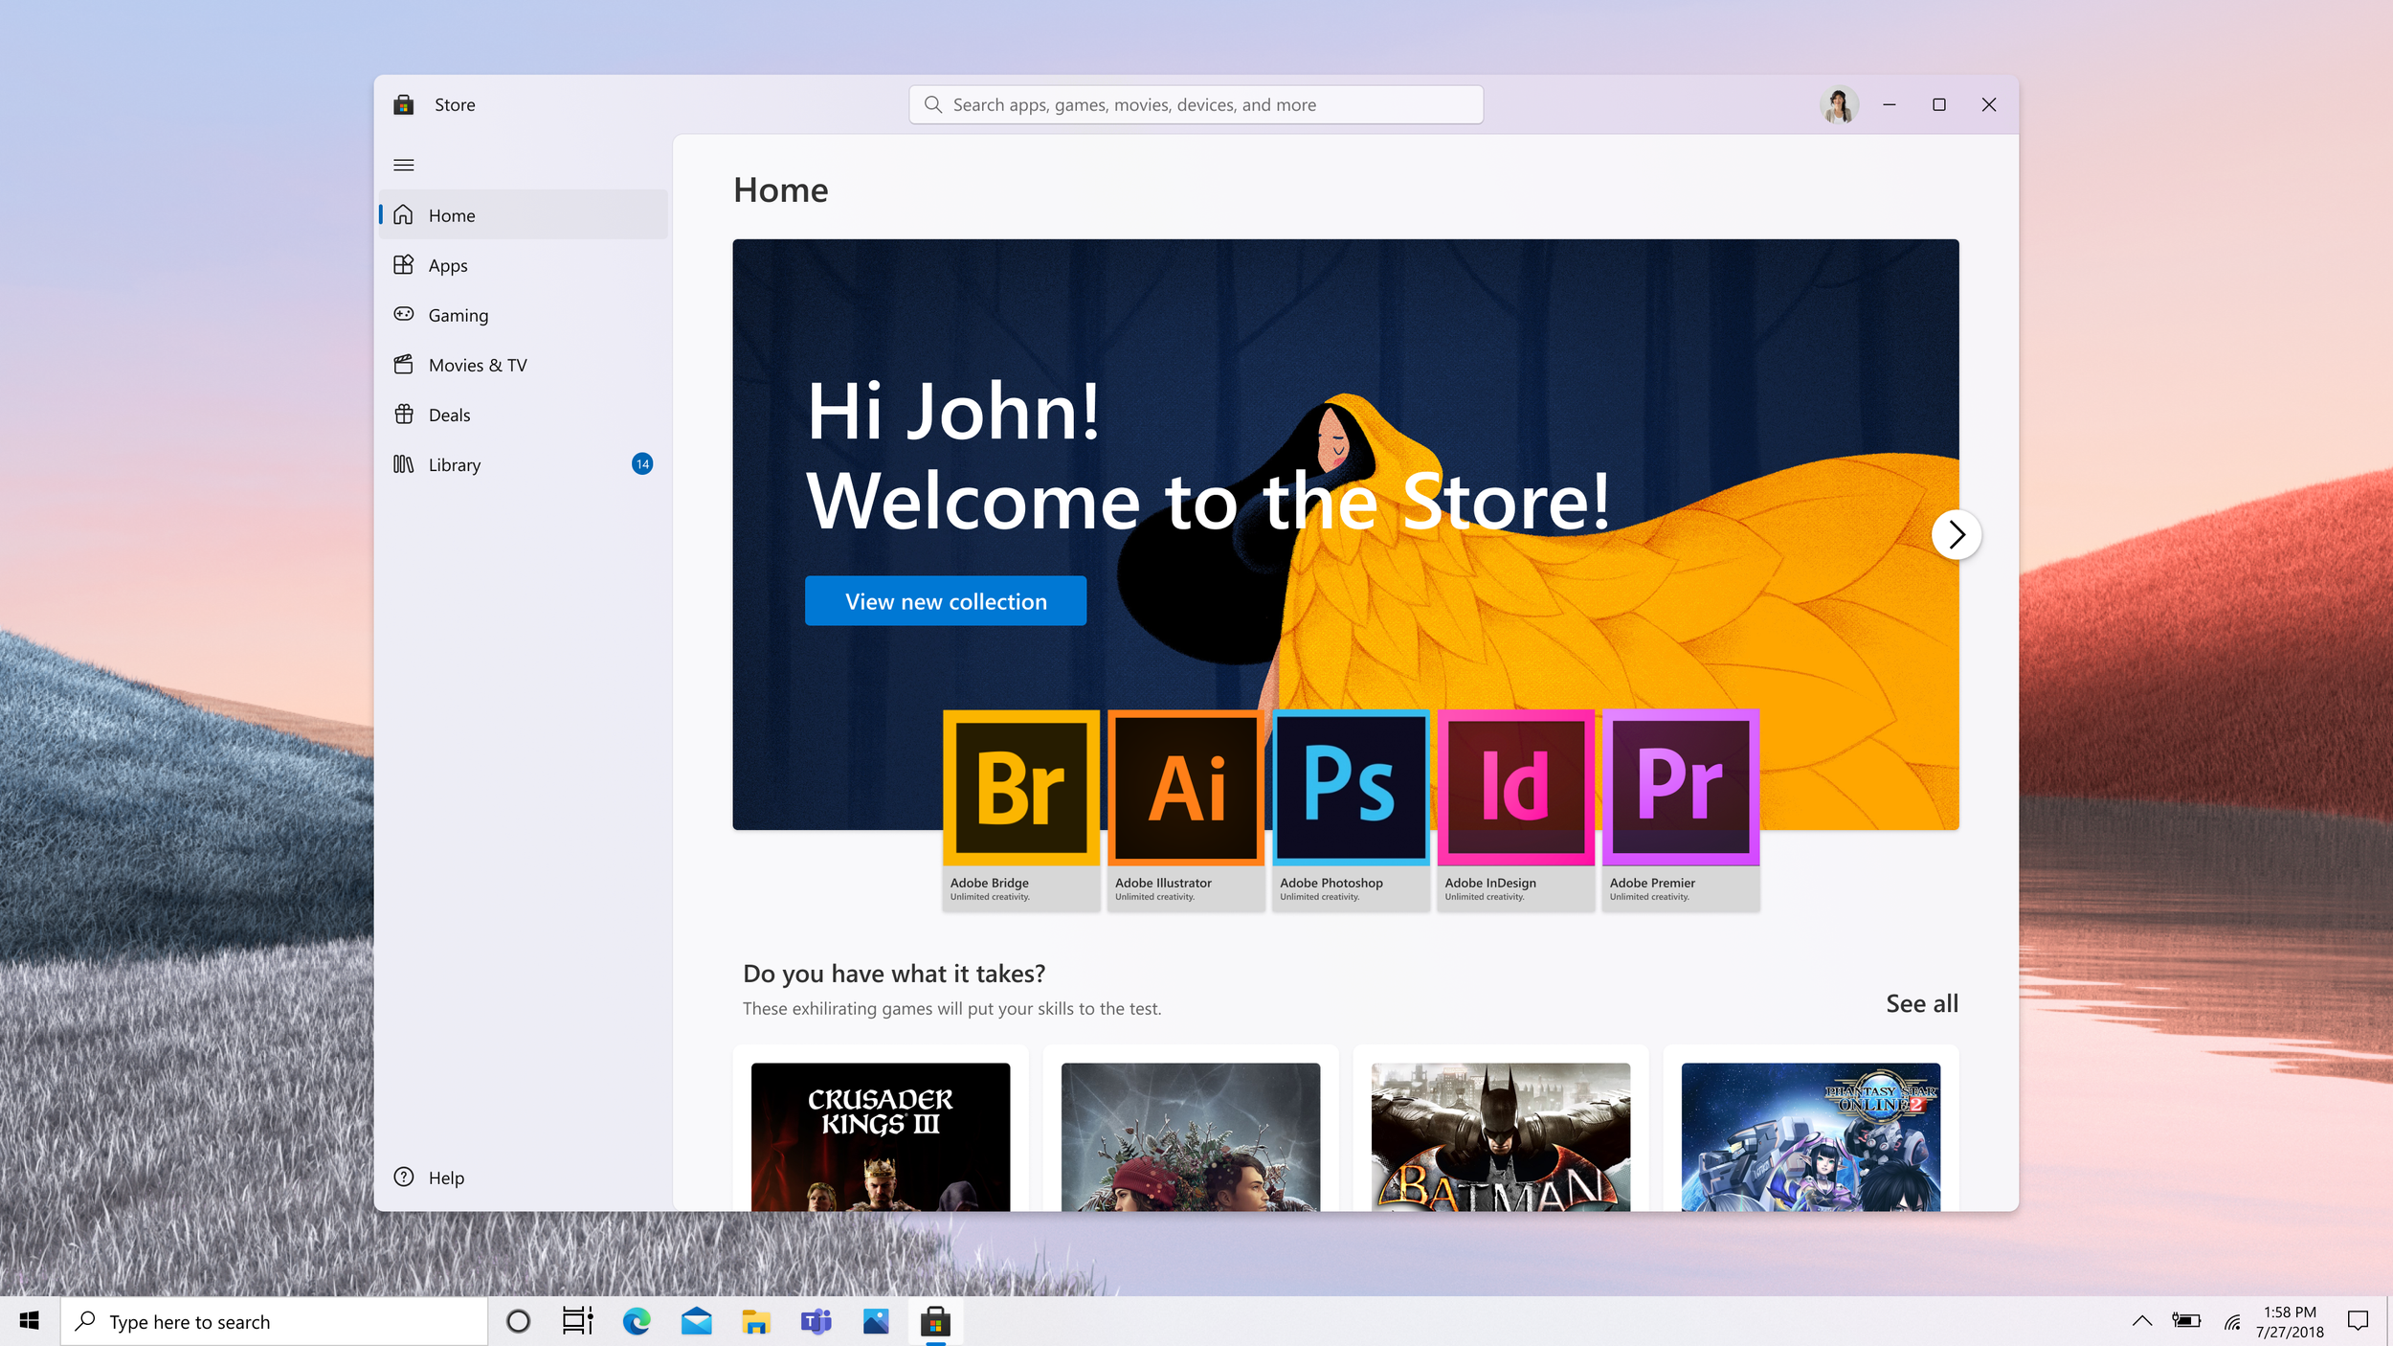2393x1346 pixels.
Task: Click the Crusader Kings III game card
Action: (x=880, y=1135)
